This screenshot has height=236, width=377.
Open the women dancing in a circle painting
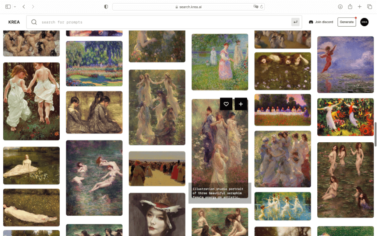point(157,107)
